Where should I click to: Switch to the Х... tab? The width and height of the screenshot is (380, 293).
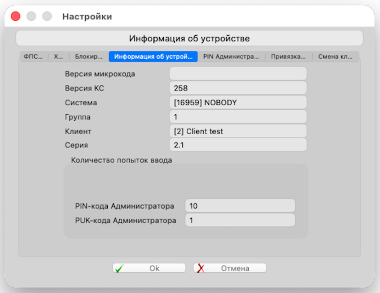coord(59,57)
